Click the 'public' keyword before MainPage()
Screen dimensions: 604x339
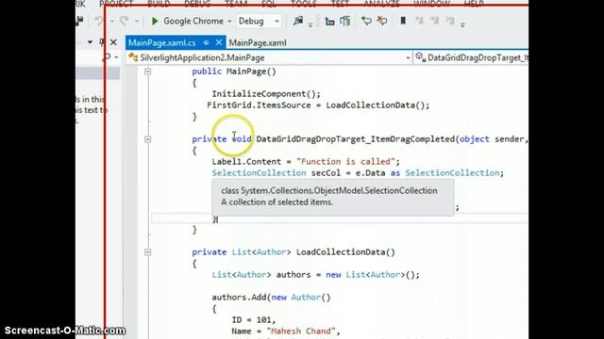point(207,72)
